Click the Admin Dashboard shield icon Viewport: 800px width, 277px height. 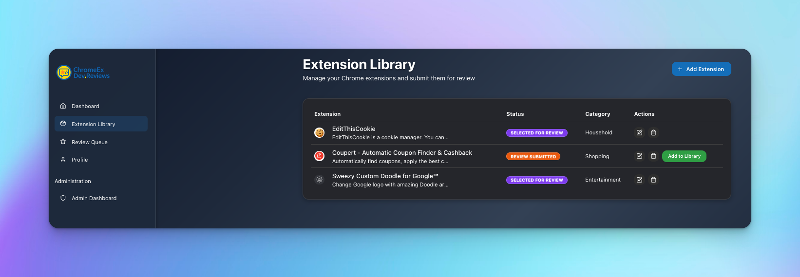point(63,198)
